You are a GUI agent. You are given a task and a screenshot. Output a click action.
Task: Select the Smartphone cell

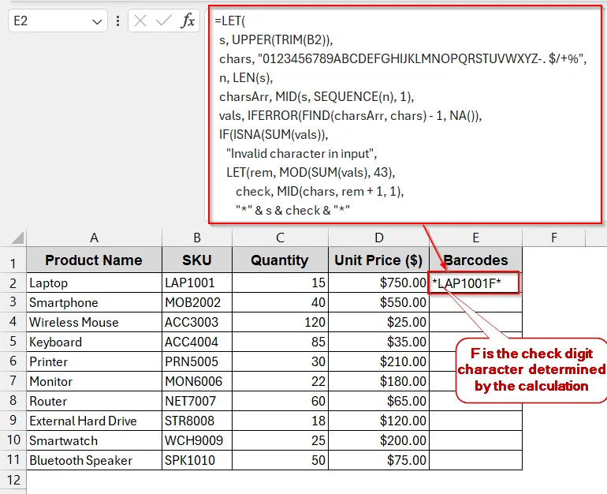[94, 302]
